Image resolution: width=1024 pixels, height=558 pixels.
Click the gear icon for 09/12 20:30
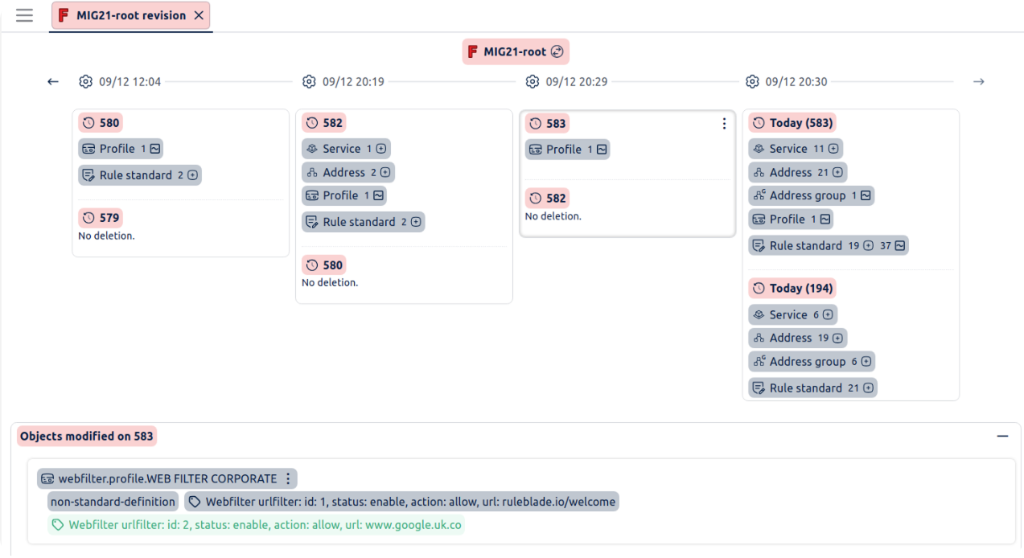point(752,81)
